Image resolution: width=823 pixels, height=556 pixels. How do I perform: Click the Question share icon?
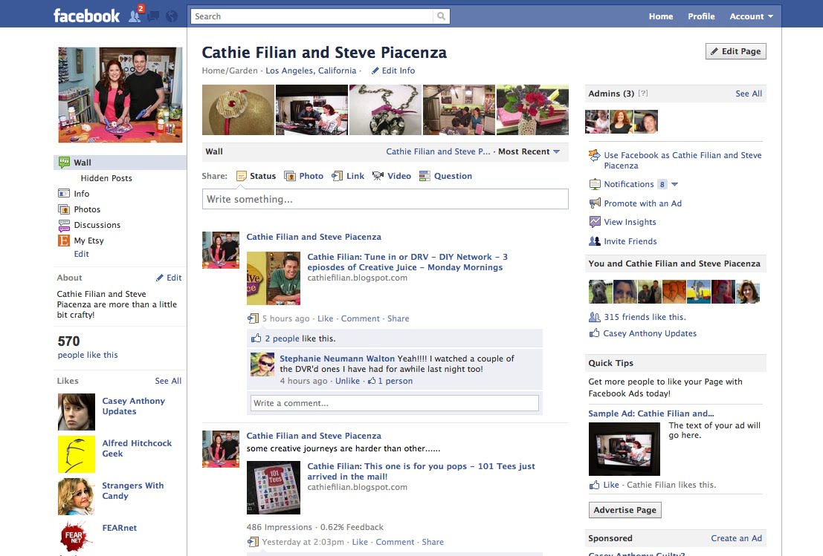(x=425, y=176)
